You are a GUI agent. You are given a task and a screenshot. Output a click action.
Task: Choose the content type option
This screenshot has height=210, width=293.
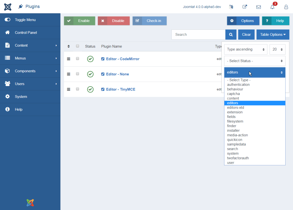click(255, 98)
